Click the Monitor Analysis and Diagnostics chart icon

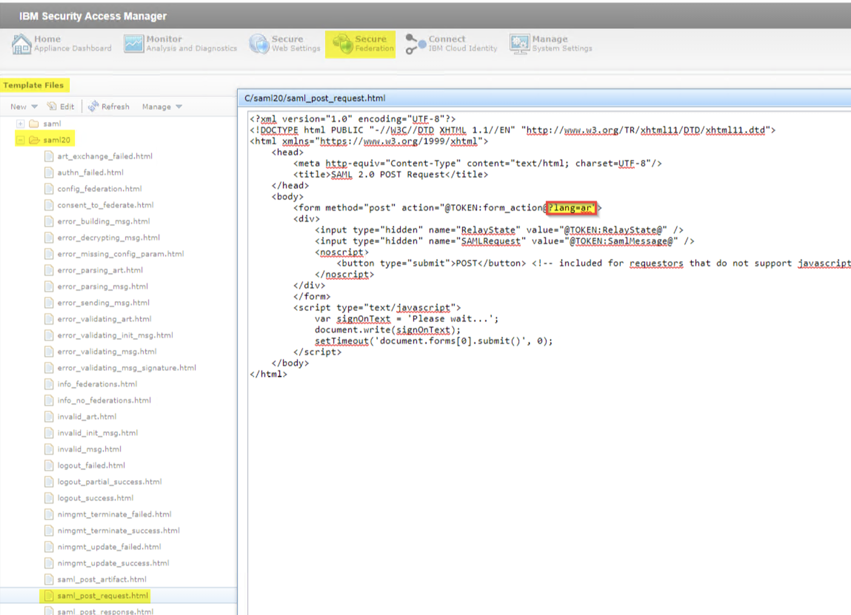[134, 44]
